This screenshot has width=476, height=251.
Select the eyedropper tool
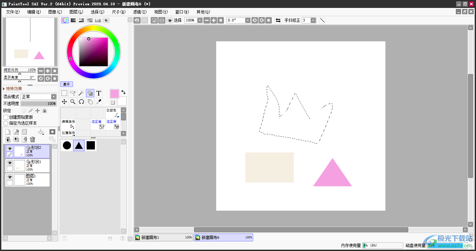coord(99,102)
